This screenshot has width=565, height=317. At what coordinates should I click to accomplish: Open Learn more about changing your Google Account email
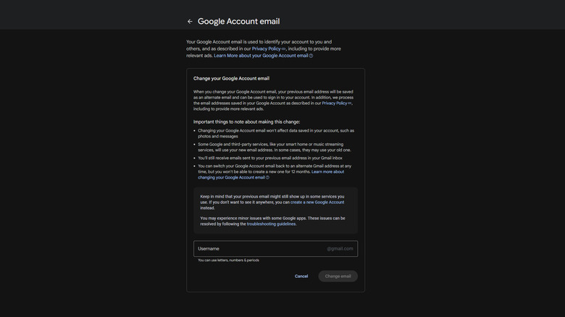point(271,174)
